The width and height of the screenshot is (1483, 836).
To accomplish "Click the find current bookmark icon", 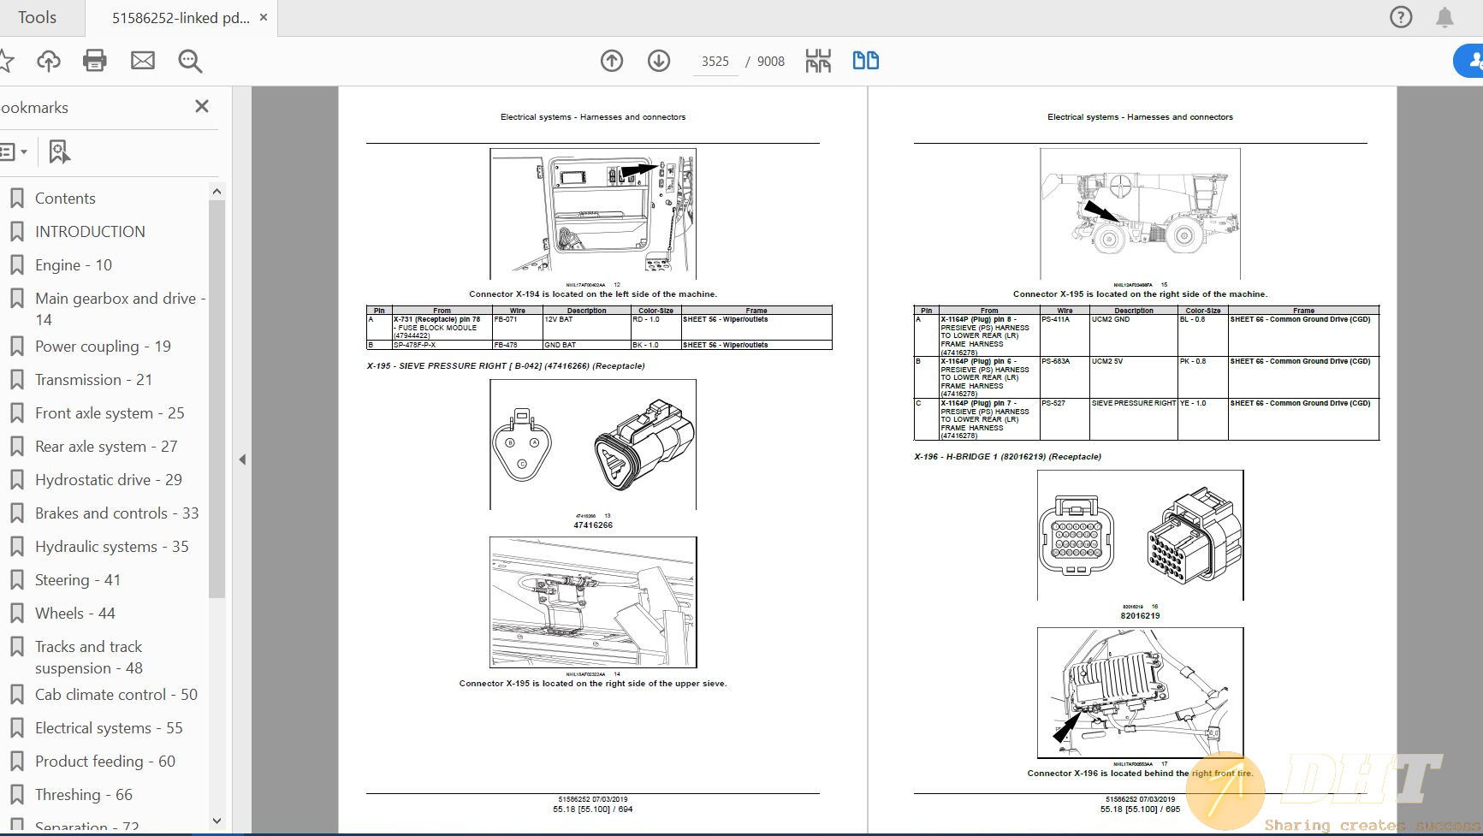I will coord(59,152).
